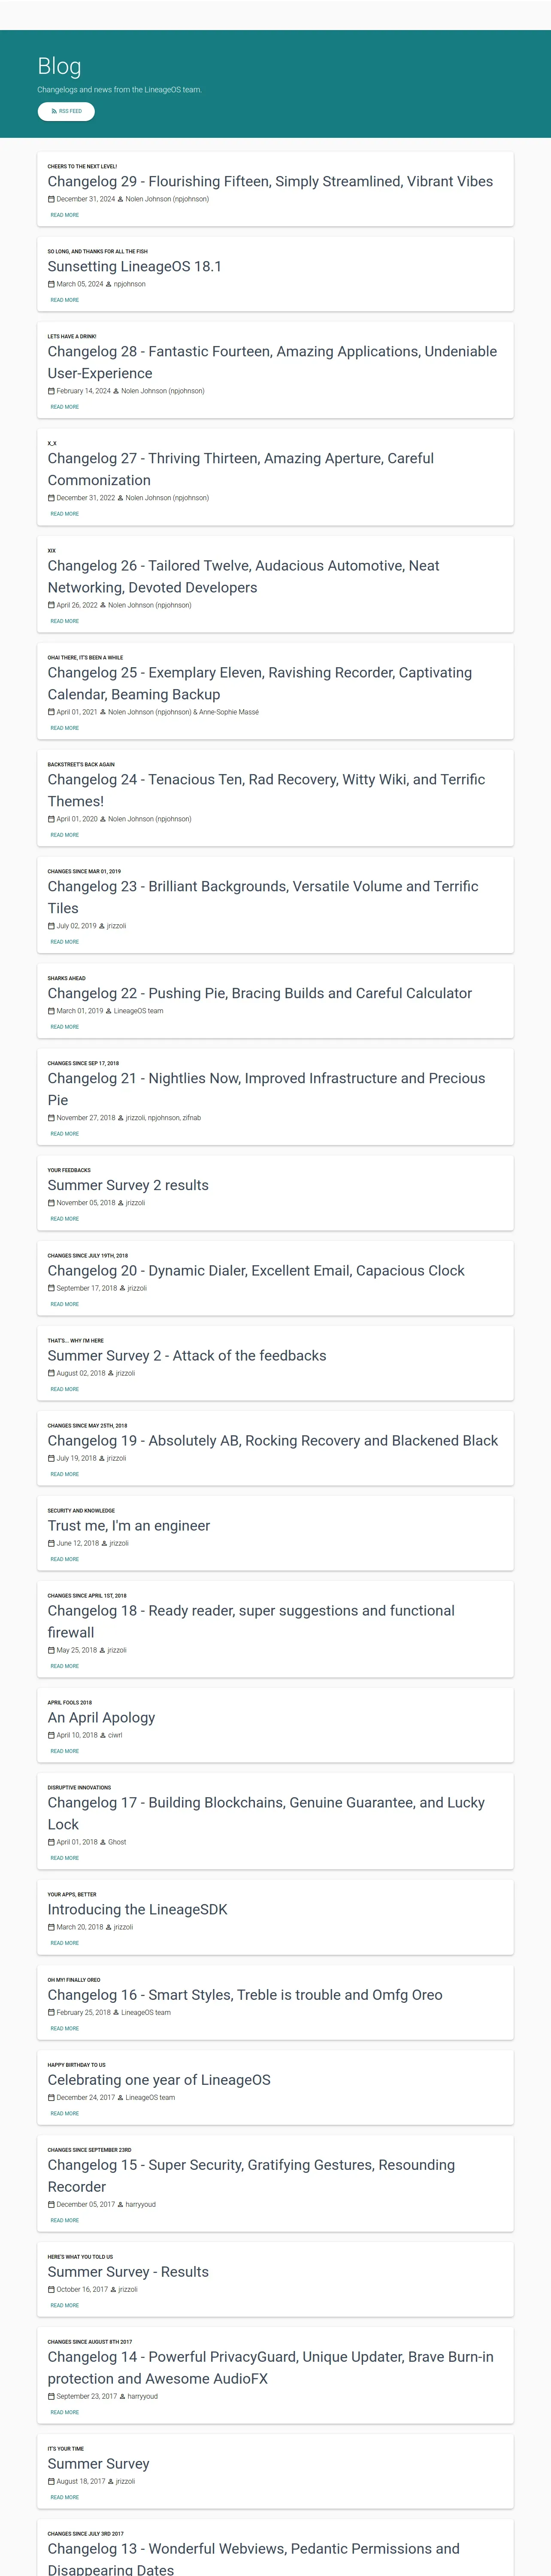
Task: Click person icon next to author Ghost
Action: (x=103, y=1842)
